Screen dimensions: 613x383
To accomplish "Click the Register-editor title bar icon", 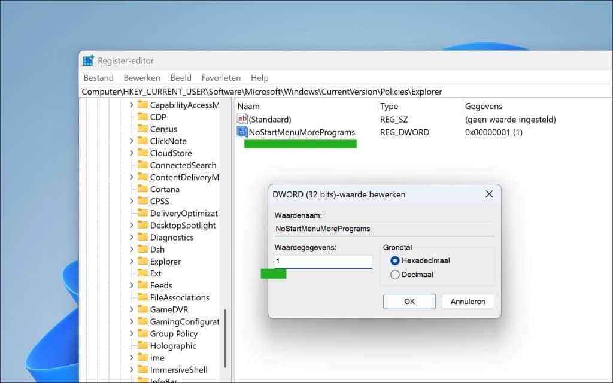I will coord(88,60).
